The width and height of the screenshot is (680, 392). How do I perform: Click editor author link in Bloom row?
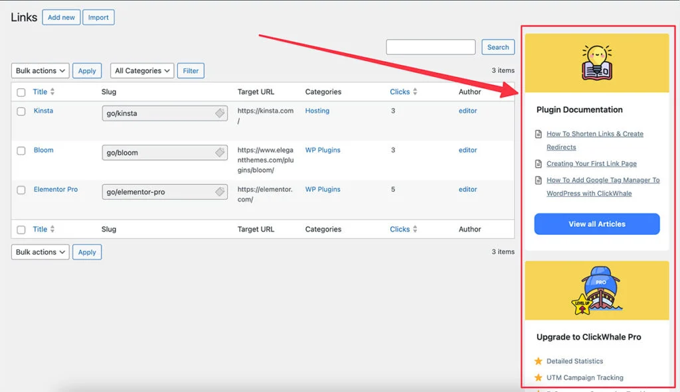[x=467, y=150]
